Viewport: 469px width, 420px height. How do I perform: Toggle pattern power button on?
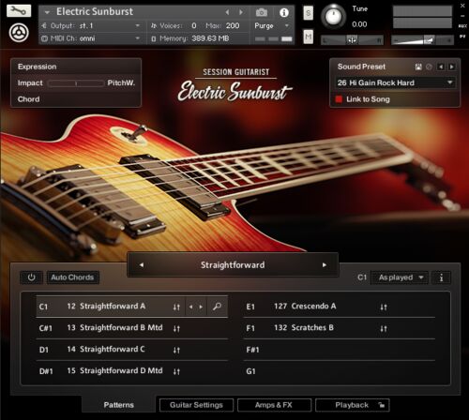tap(31, 277)
